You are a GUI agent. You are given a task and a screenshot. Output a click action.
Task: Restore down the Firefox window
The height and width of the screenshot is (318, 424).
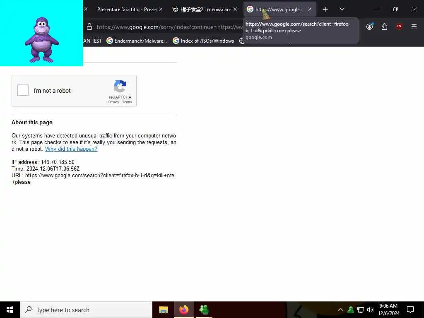395,9
